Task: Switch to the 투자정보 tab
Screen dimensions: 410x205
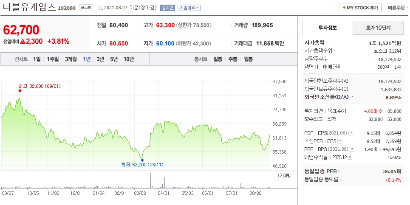Action: coord(328,28)
